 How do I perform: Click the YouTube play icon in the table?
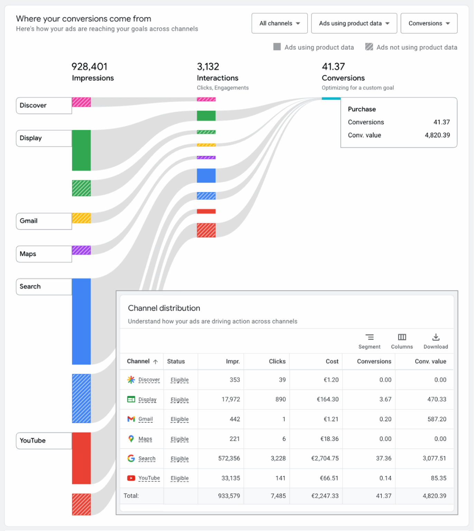tap(131, 478)
